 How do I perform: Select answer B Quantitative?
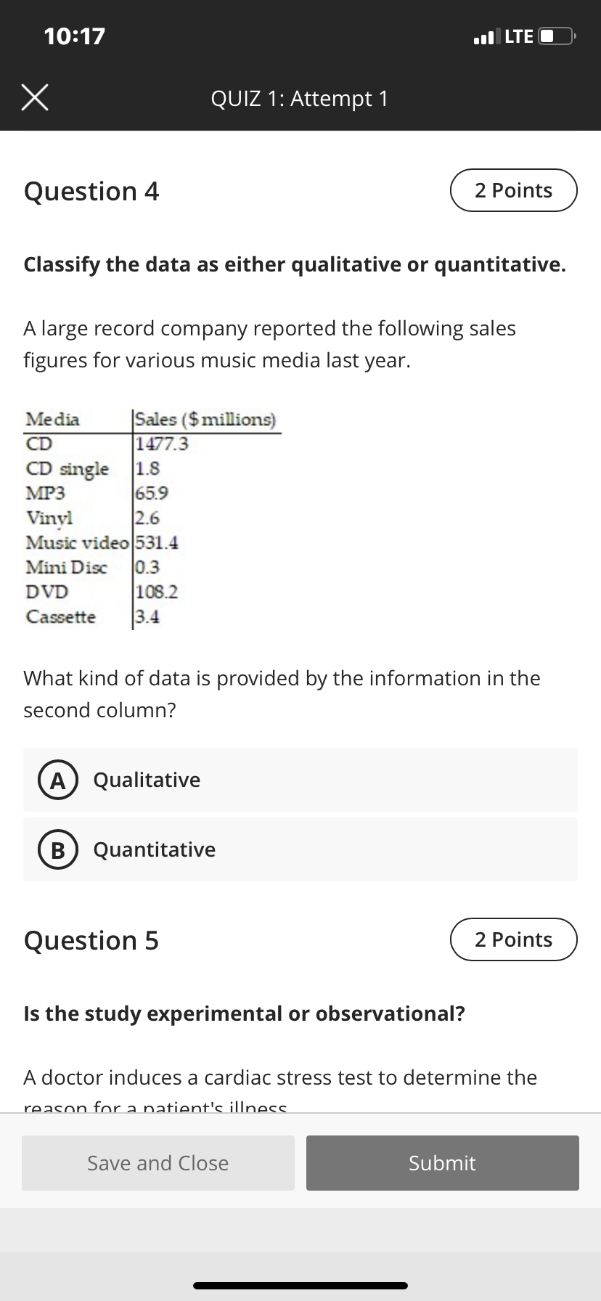[300, 849]
